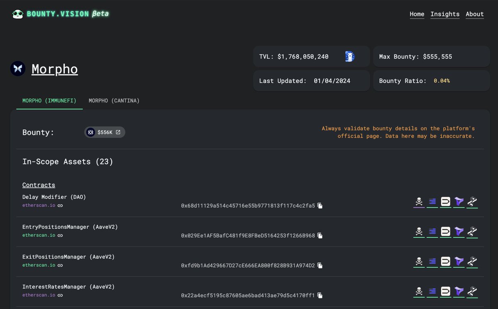Click the blue lines icon for ExitPositionsManager

[432, 261]
